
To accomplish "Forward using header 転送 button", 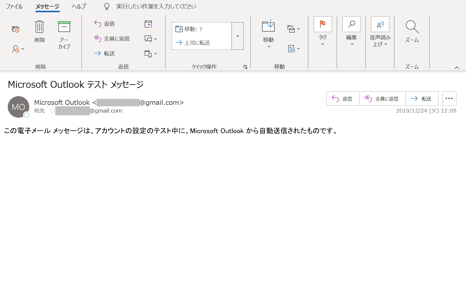I will tap(422, 99).
